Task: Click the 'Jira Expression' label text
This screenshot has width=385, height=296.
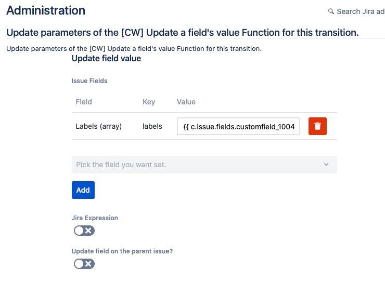Action: pos(95,218)
